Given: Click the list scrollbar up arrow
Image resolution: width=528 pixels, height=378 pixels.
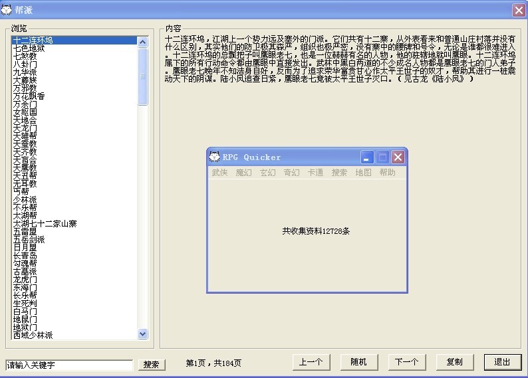Looking at the screenshot, I should click(x=143, y=42).
